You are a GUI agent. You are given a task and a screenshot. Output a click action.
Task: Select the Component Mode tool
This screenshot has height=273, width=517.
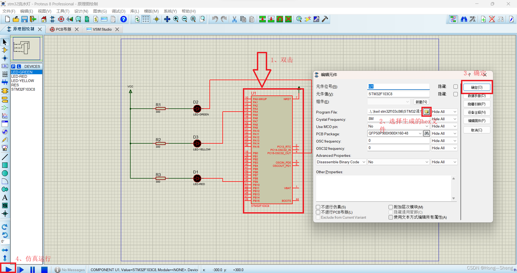(5, 50)
